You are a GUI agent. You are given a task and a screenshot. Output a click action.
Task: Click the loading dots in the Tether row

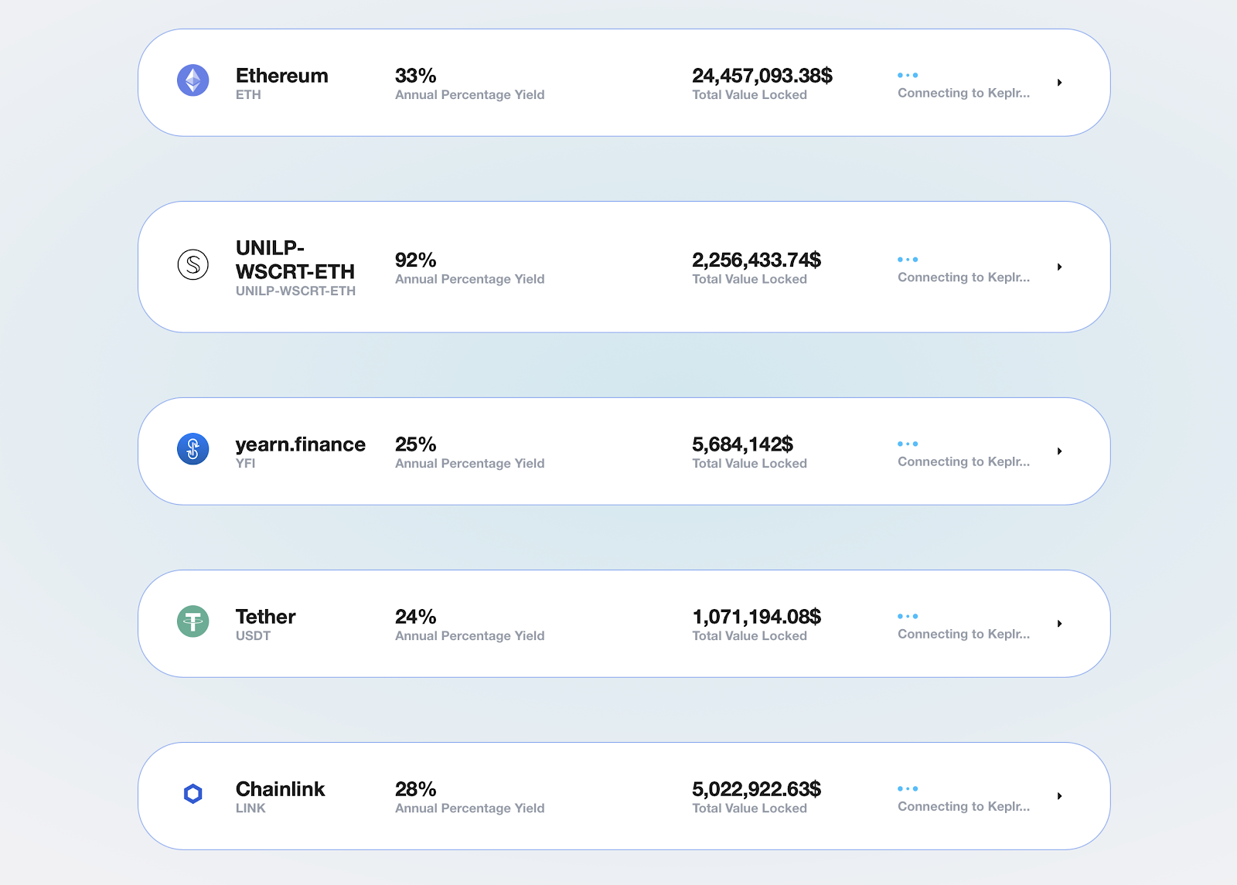(908, 616)
